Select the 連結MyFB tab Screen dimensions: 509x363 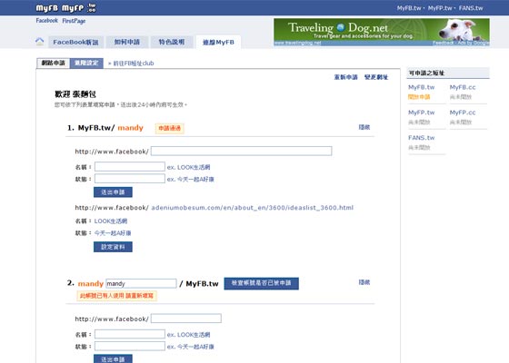point(218,42)
